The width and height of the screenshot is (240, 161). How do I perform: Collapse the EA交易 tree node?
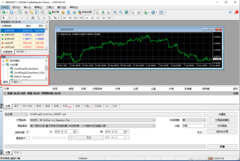point(3,65)
